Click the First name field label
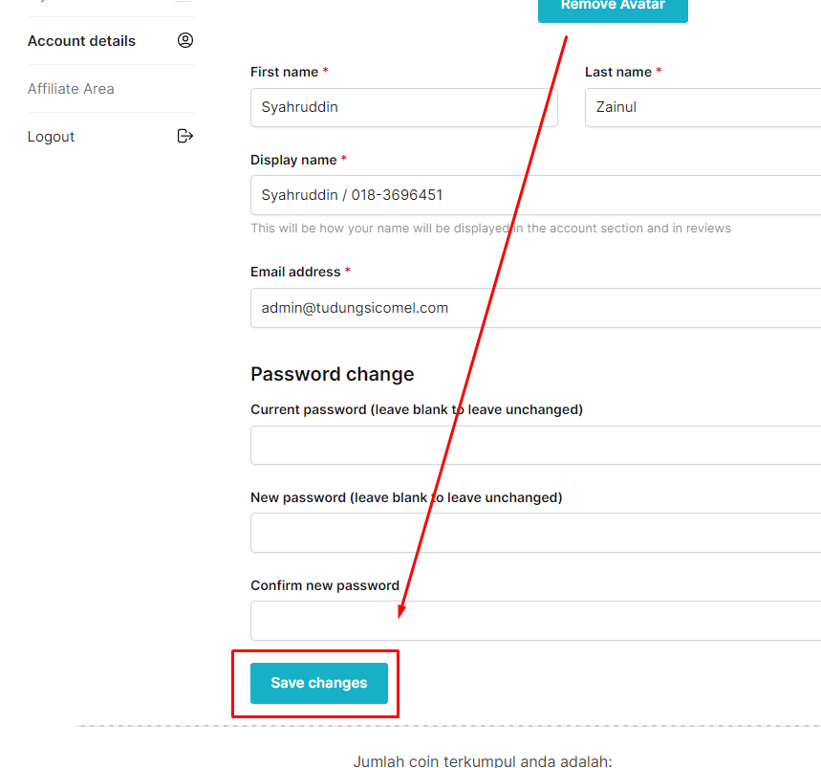Screen dimensions: 821x768 [284, 72]
